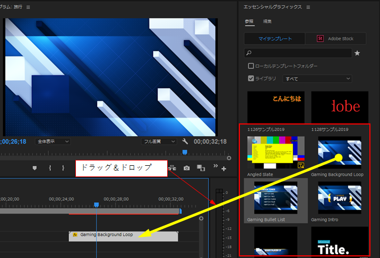Select the Gaming Intro template thumbnail
This screenshot has width=380, height=258.
[x=340, y=198]
